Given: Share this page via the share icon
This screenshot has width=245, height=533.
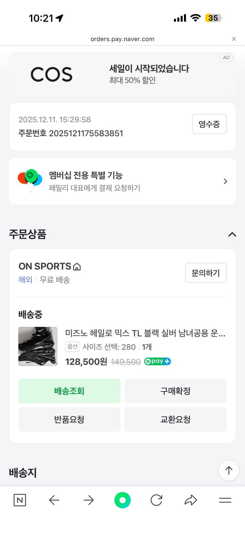Looking at the screenshot, I should click(191, 500).
